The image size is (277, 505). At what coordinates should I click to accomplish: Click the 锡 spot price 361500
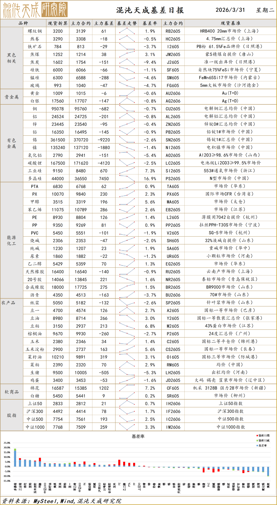coord(58,140)
